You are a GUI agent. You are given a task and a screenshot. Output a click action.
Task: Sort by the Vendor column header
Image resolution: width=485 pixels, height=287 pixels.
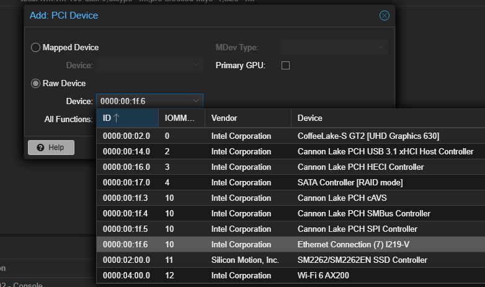247,118
